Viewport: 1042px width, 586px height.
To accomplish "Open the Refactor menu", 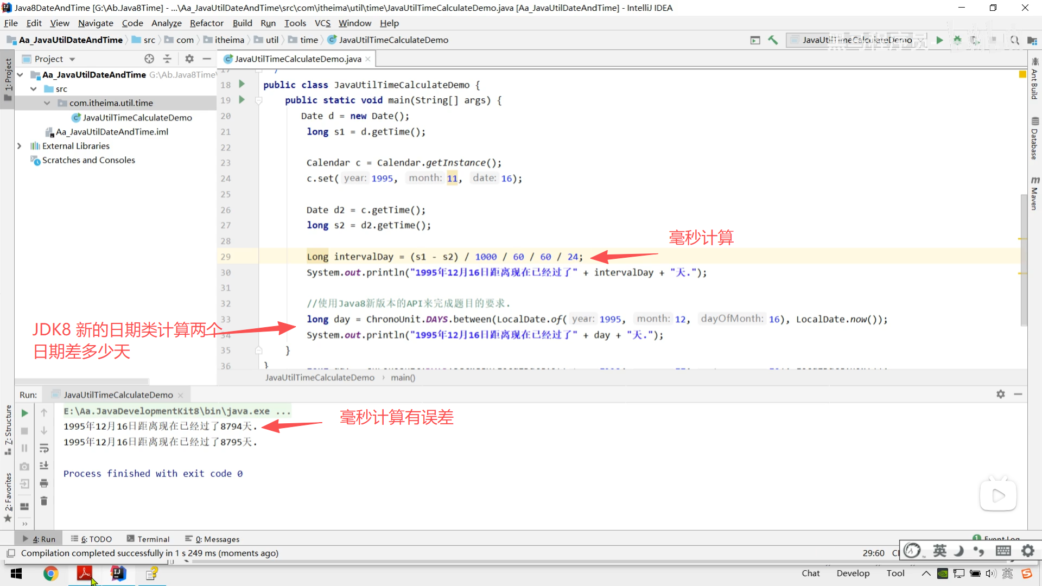I will click(x=206, y=23).
